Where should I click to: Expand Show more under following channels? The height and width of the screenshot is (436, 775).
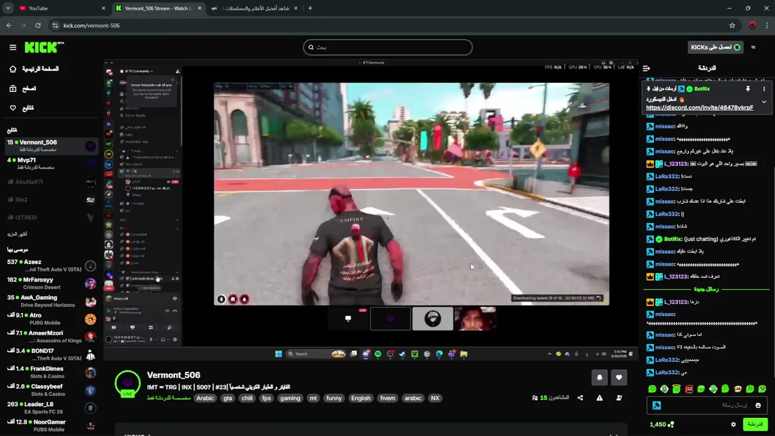click(17, 234)
